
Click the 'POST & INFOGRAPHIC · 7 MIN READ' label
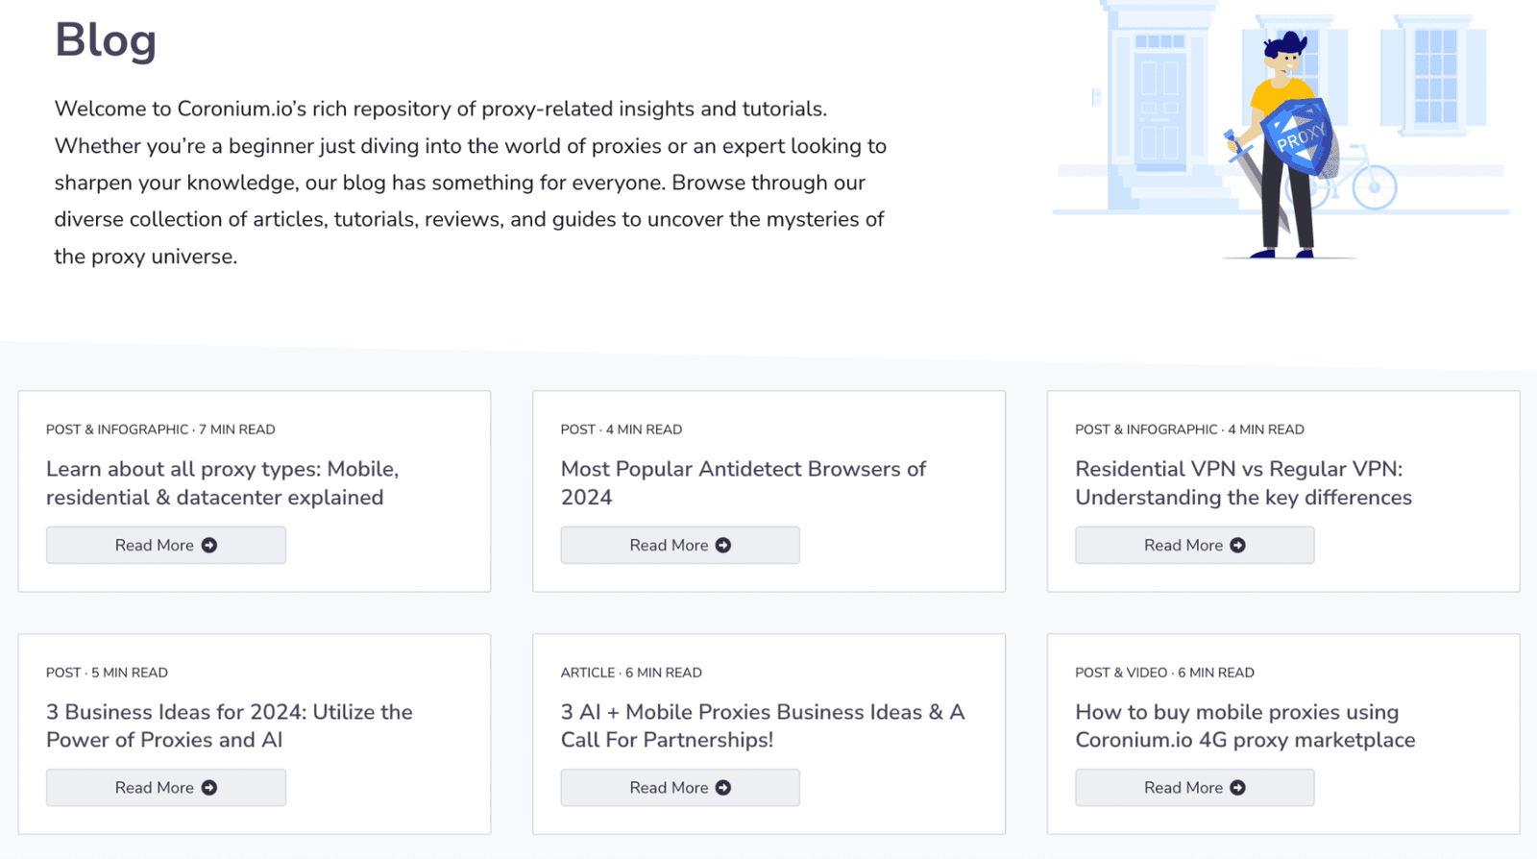[160, 429]
